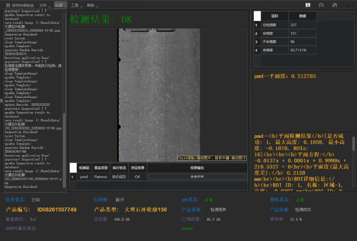357x241 pixels.
Task: Click row 4 pass rate in statistics table
Action: tap(285, 50)
